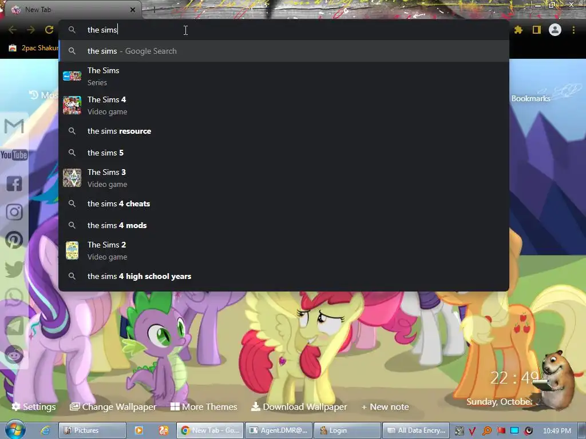The height and width of the screenshot is (439, 586).
Task: Click the red V tray icon
Action: pos(472,431)
